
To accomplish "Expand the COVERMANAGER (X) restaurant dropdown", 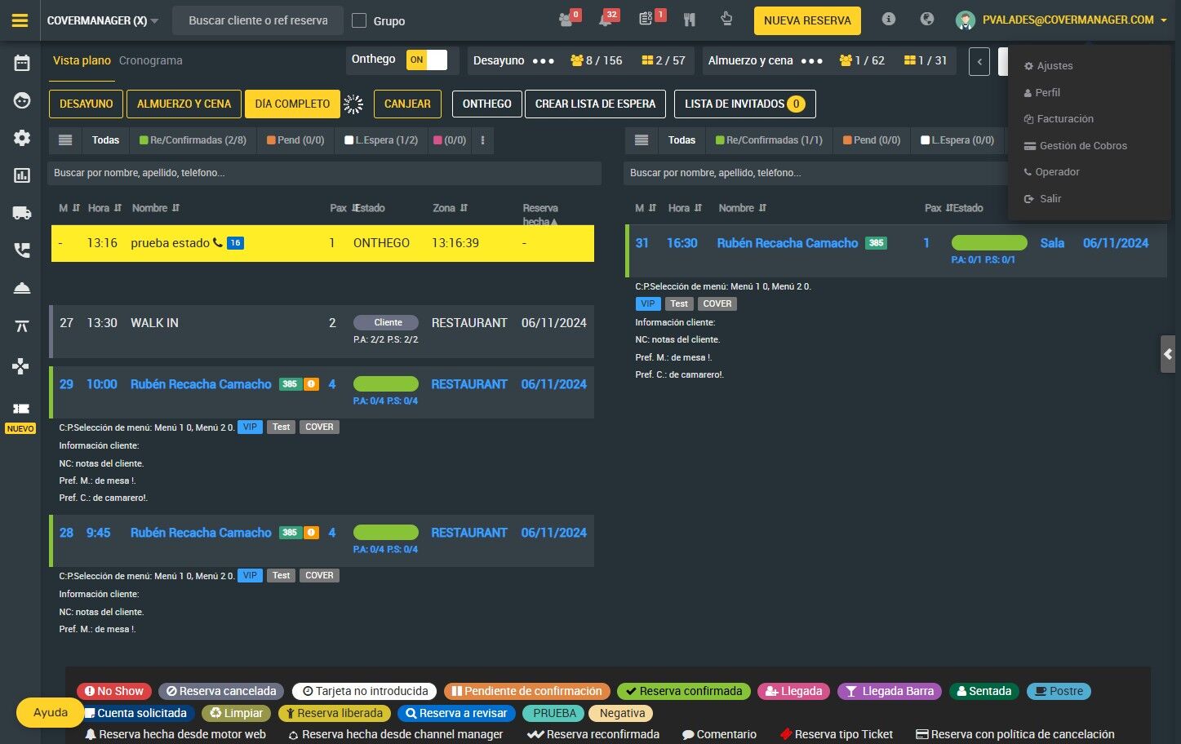I will pos(103,20).
